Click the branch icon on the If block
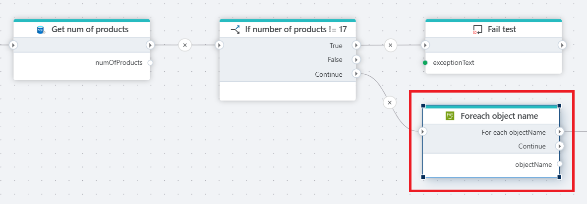Screen dimensions: 587x204 [235, 30]
